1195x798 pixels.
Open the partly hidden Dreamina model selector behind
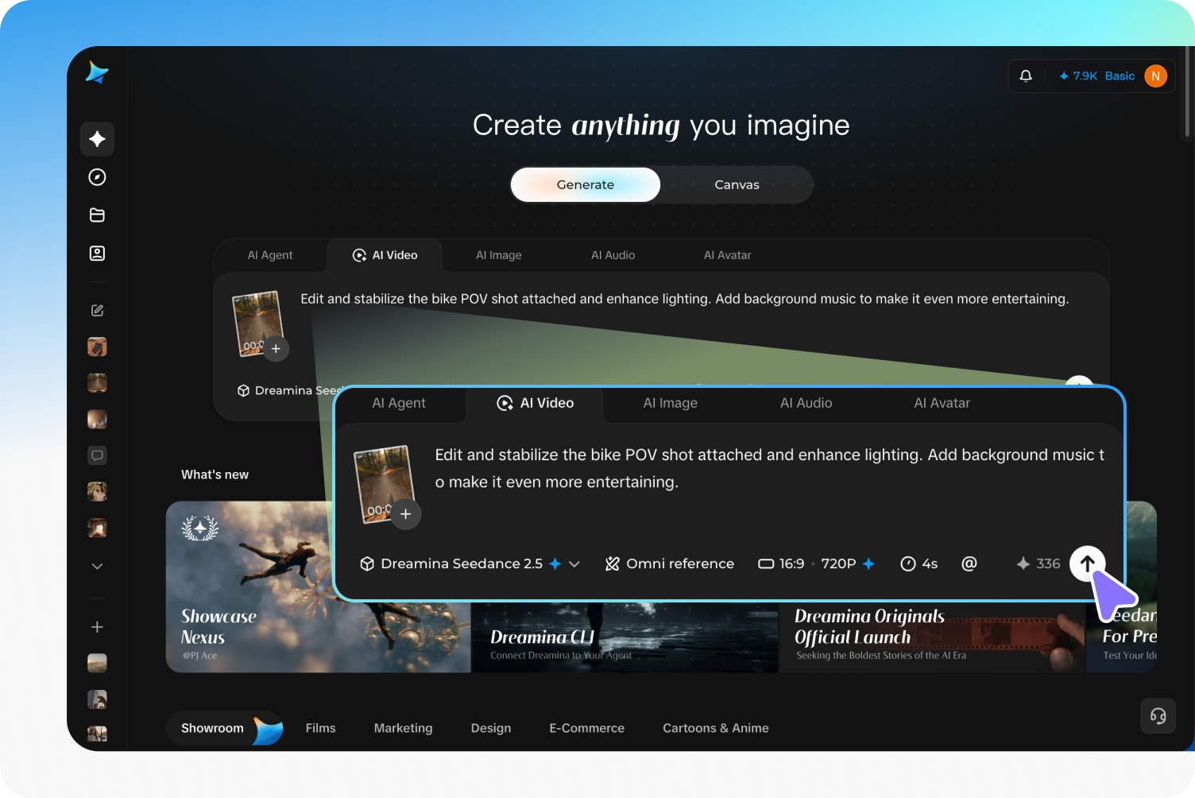pos(284,390)
